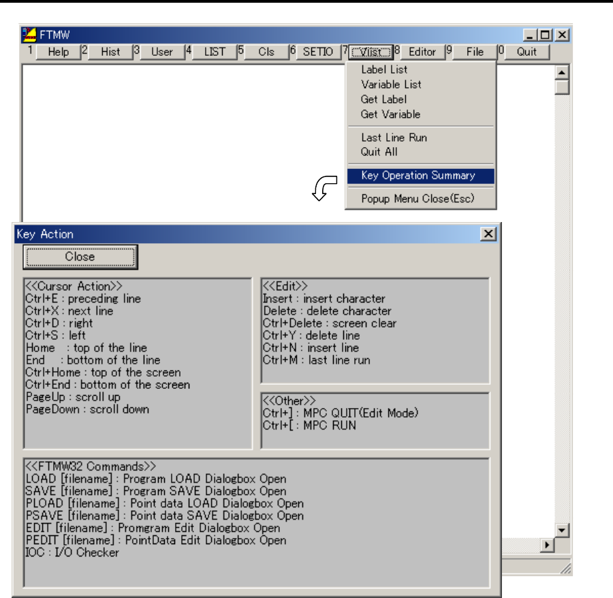
Task: Select Key Operation Summary menu entry
Action: [421, 176]
